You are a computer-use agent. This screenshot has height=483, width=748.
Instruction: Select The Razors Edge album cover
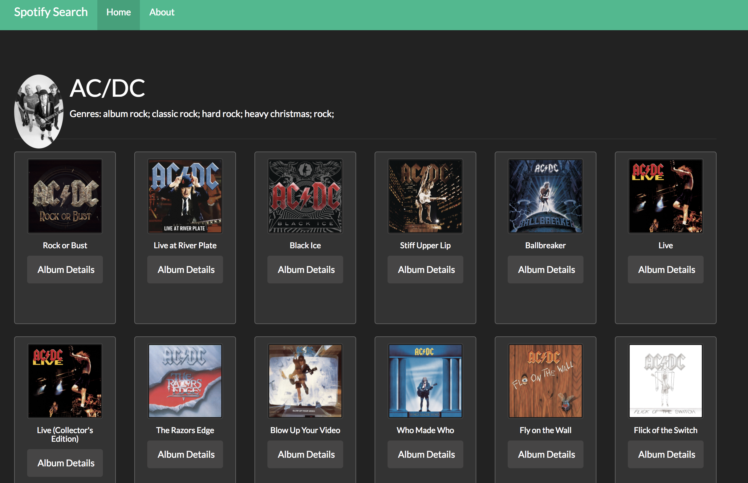pos(185,381)
